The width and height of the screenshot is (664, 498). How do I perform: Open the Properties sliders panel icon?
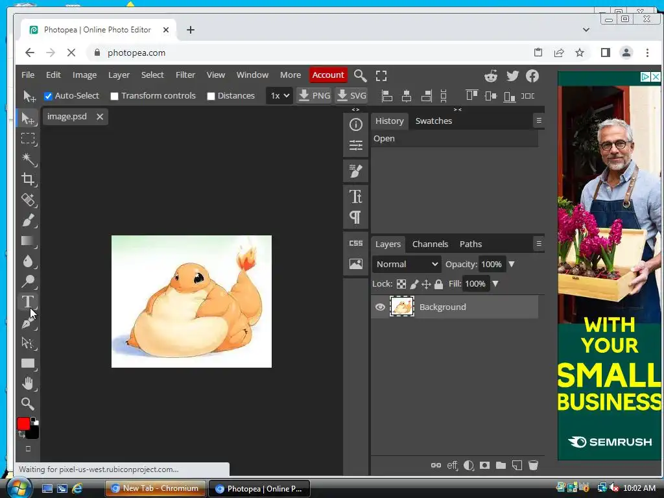click(356, 145)
